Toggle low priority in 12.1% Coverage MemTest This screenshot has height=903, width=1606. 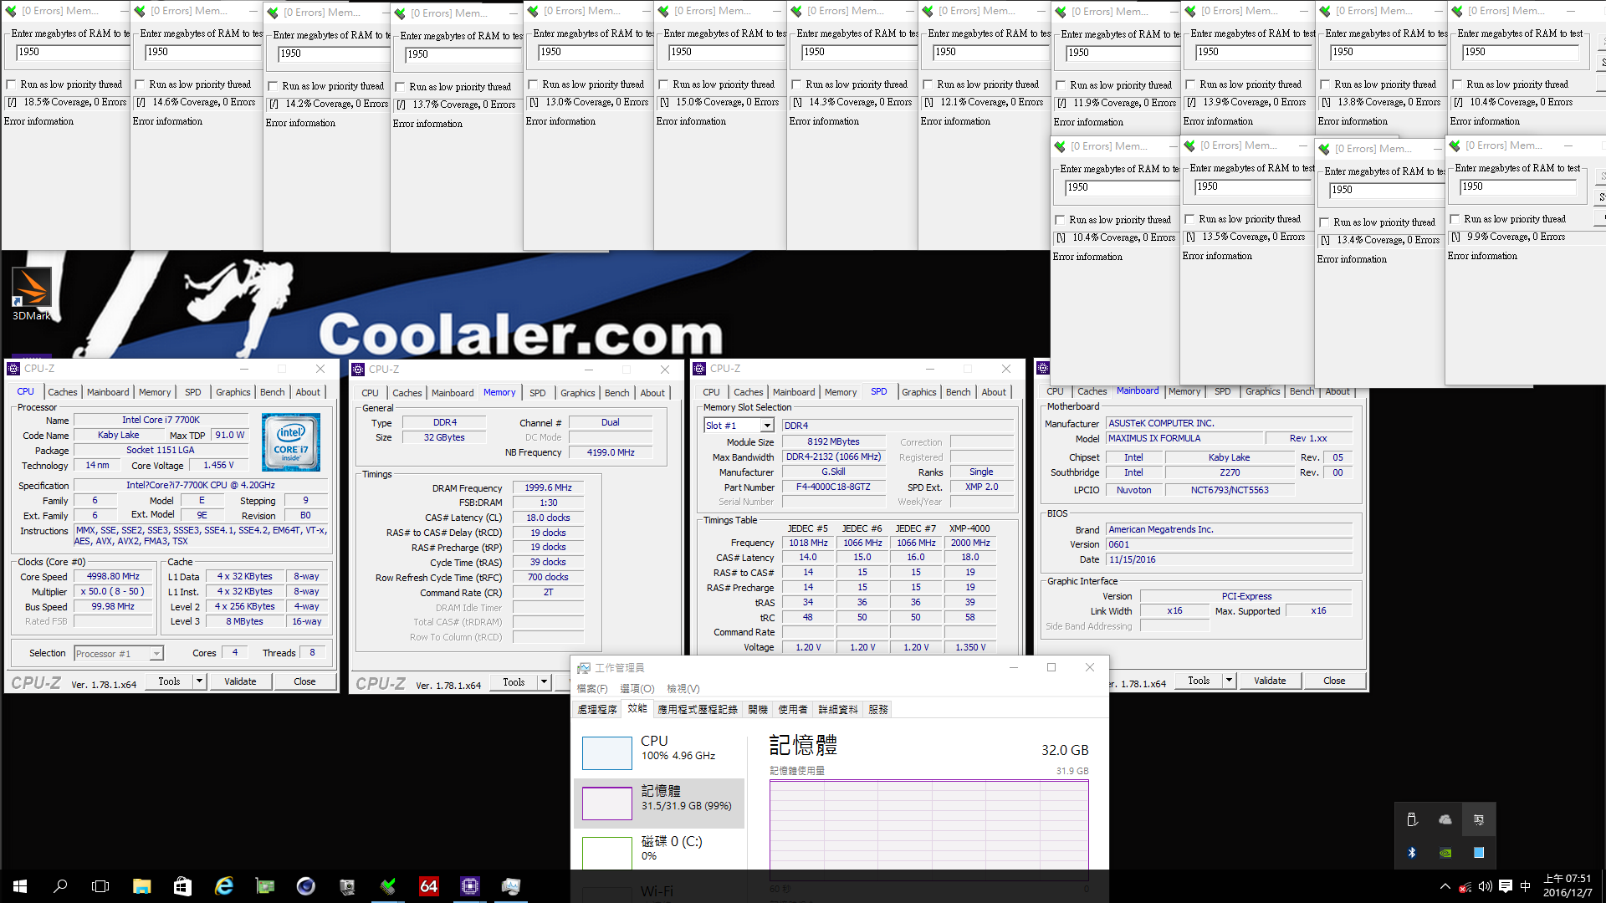tap(928, 84)
